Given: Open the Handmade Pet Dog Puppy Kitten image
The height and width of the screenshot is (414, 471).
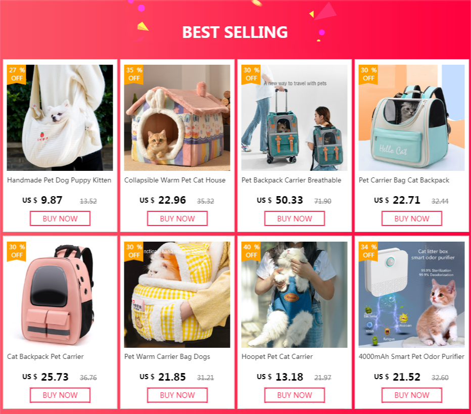Looking at the screenshot, I should coord(60,118).
